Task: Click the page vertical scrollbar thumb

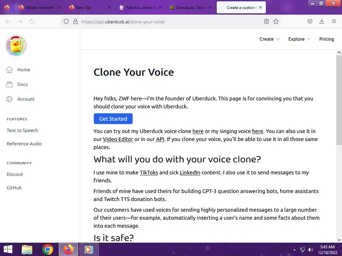Action: [x=339, y=100]
